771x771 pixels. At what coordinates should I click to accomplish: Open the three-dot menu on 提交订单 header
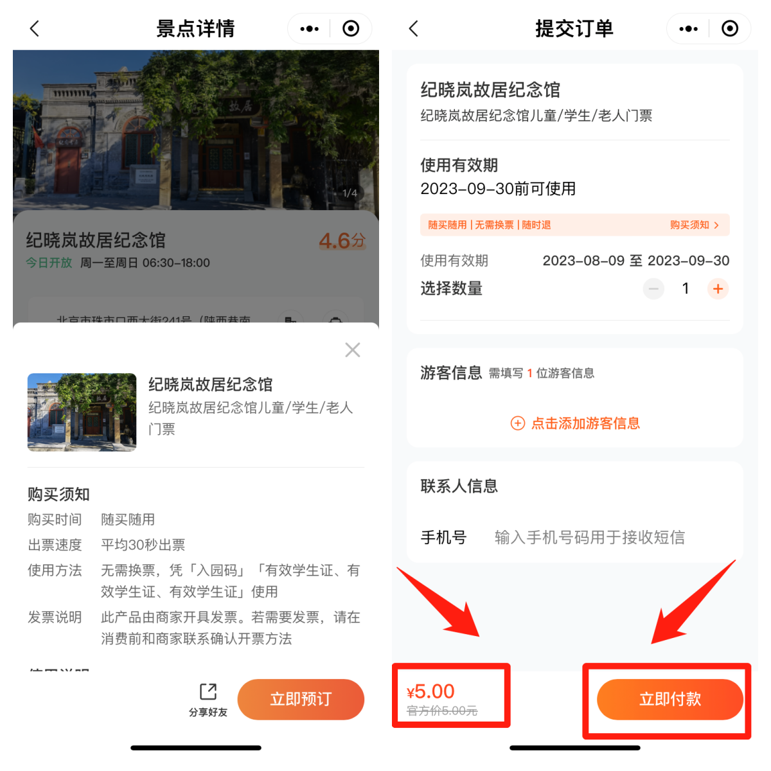(x=688, y=28)
